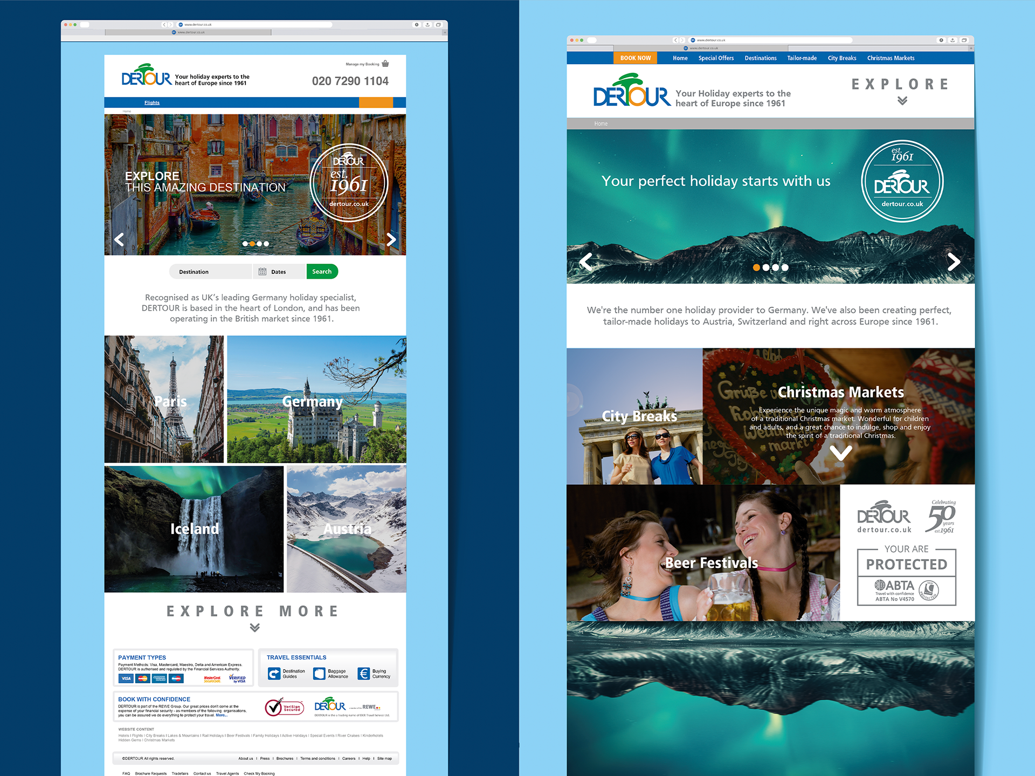Click the Iceland waterfall tile
Image resolution: width=1035 pixels, height=776 pixels.
pos(194,529)
